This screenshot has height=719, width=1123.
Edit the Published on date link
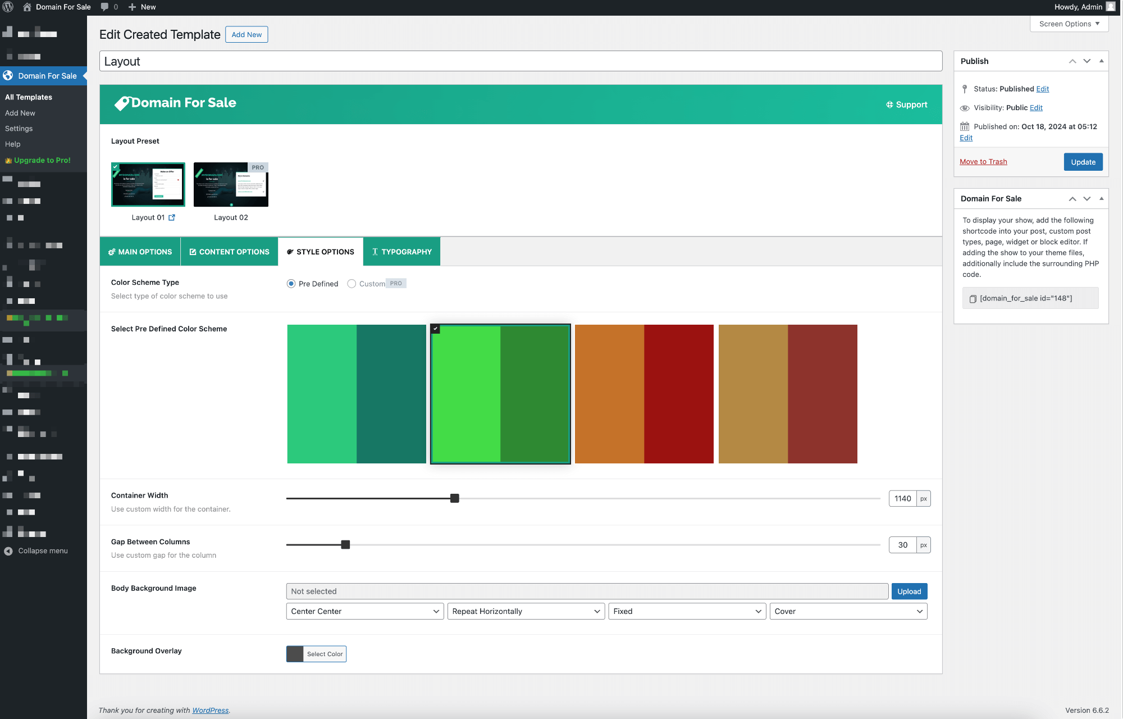966,138
